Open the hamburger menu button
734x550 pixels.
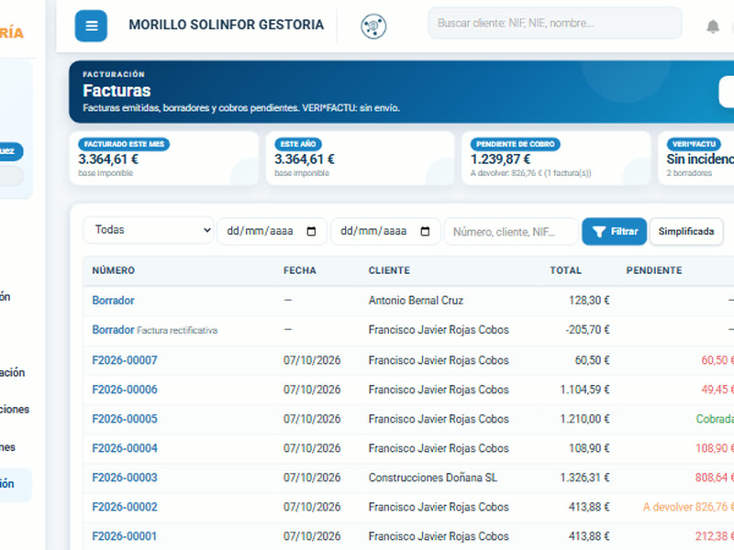(x=91, y=26)
